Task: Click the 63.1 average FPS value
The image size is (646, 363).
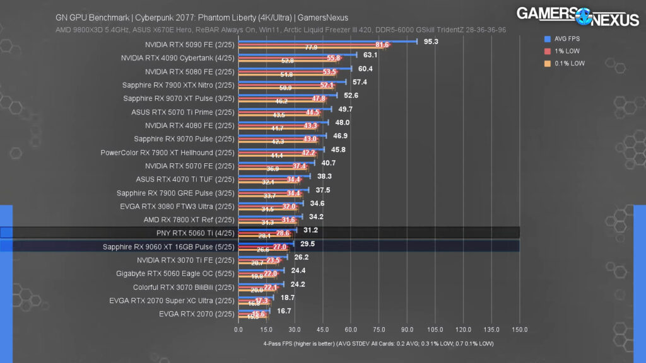Action: coord(370,55)
